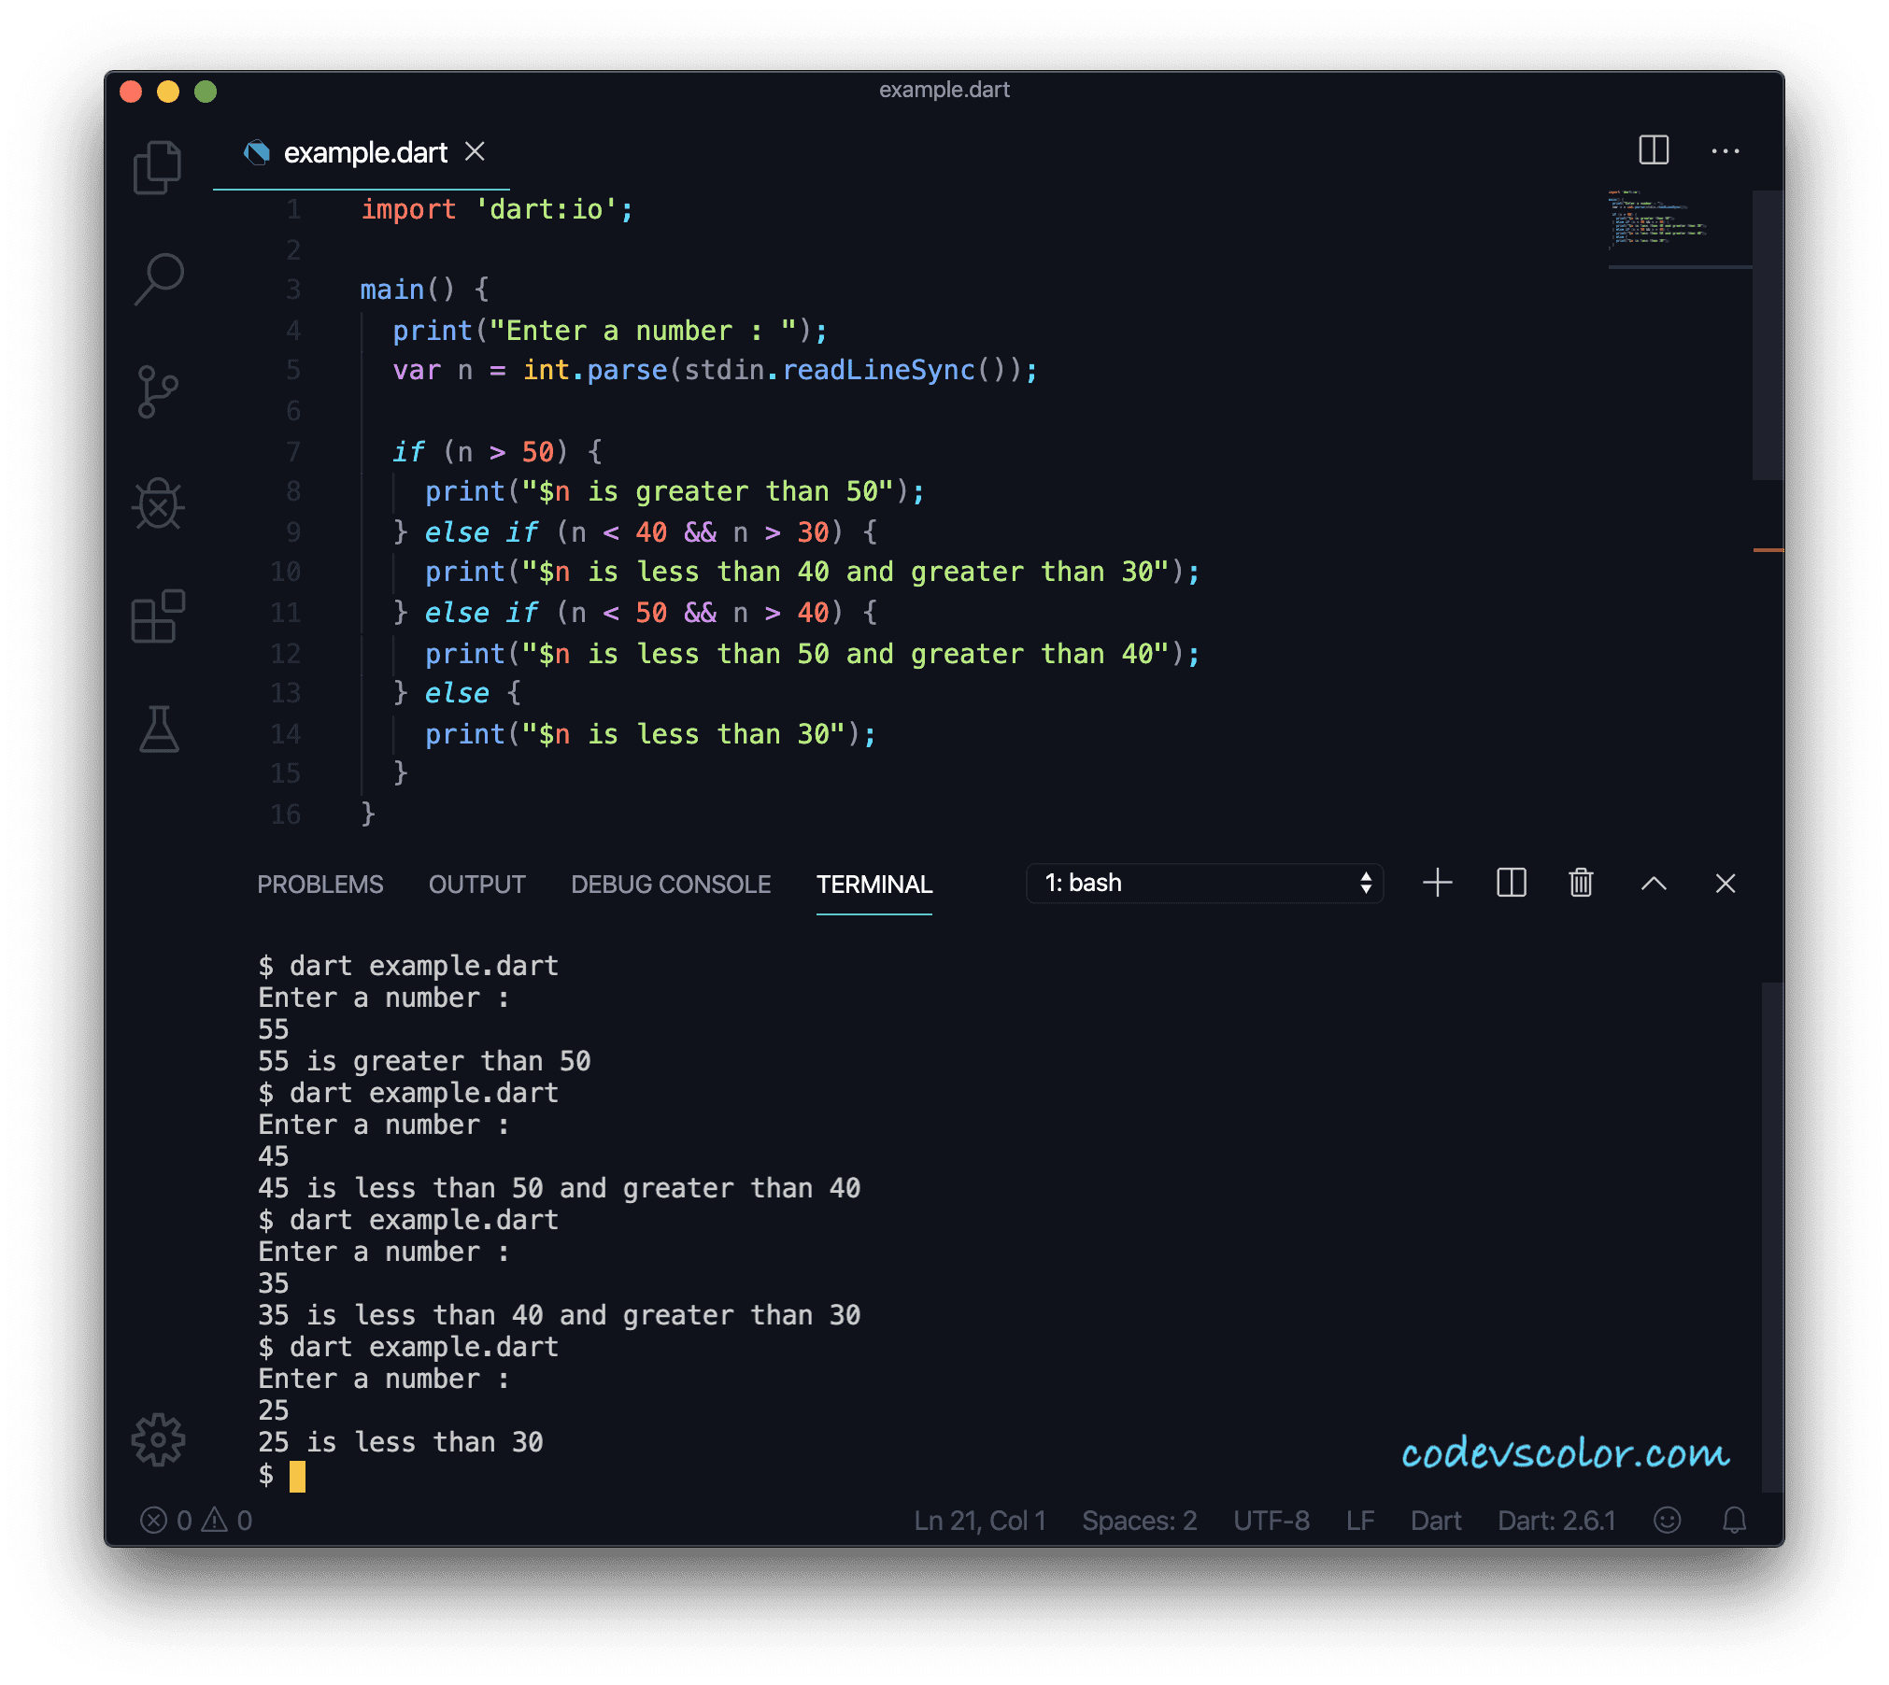Image resolution: width=1889 pixels, height=1685 pixels.
Task: Open the Manage gear settings icon
Action: coord(158,1439)
